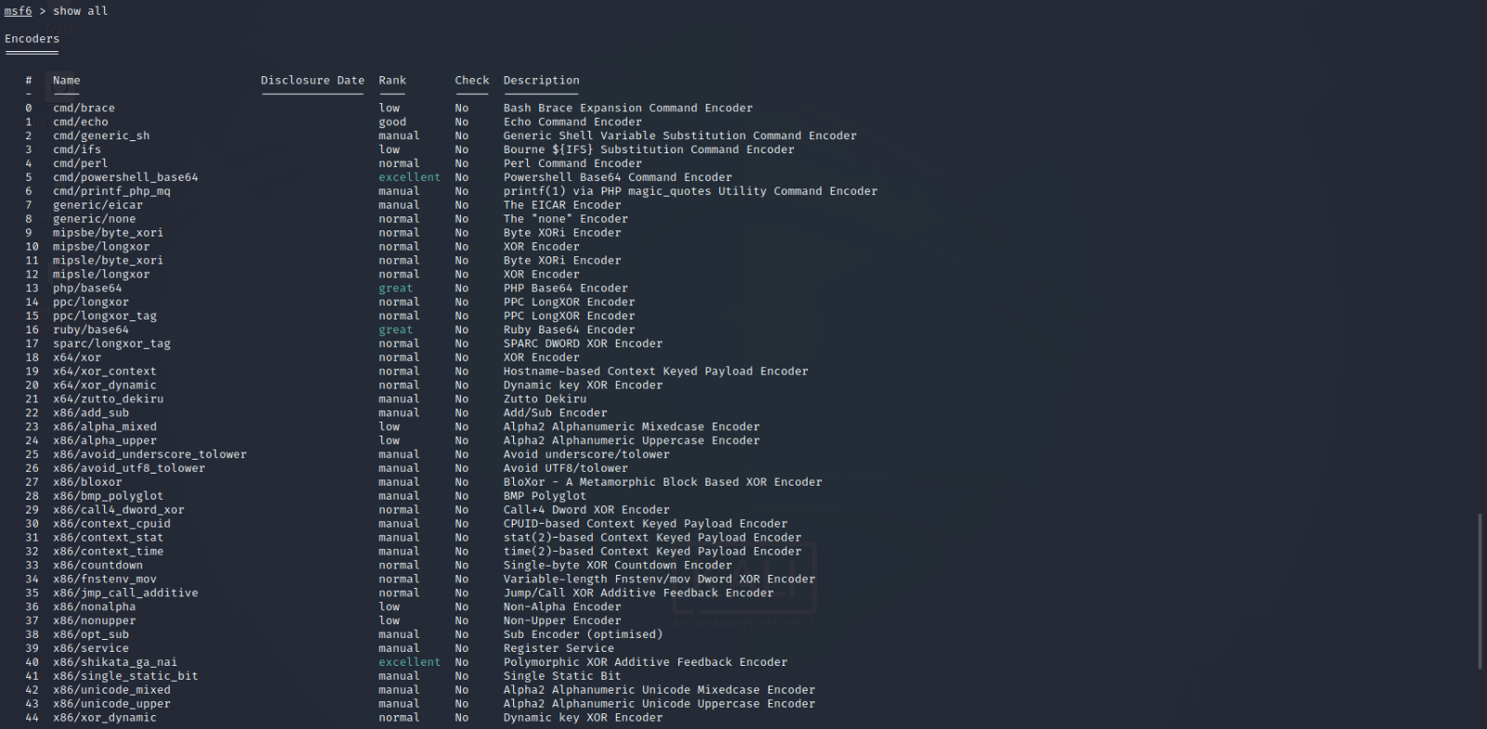Click 'Hostname-based Context Keyed Payload Encoder' description

[656, 371]
